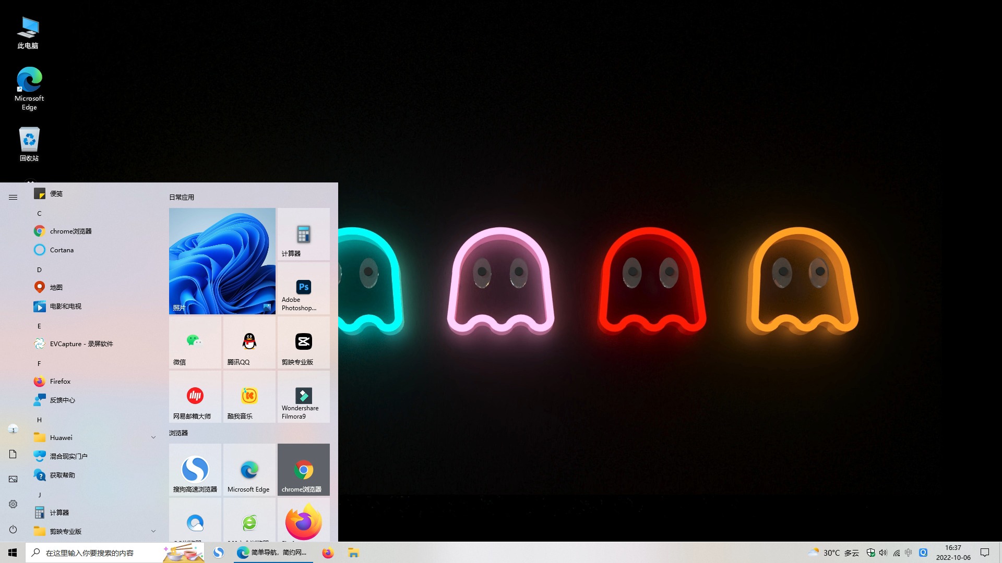Open the 搜狗高速浏览器 tile
The height and width of the screenshot is (563, 1002).
pos(195,470)
